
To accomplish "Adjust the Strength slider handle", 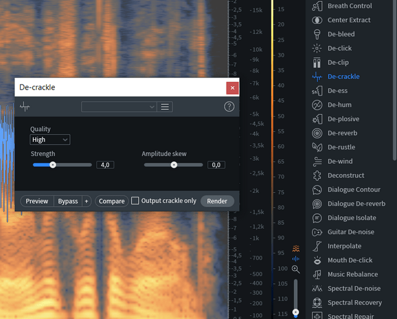I will click(x=52, y=165).
